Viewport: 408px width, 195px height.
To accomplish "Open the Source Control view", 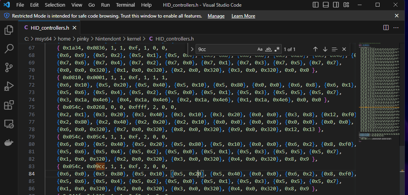I will pos(9,67).
